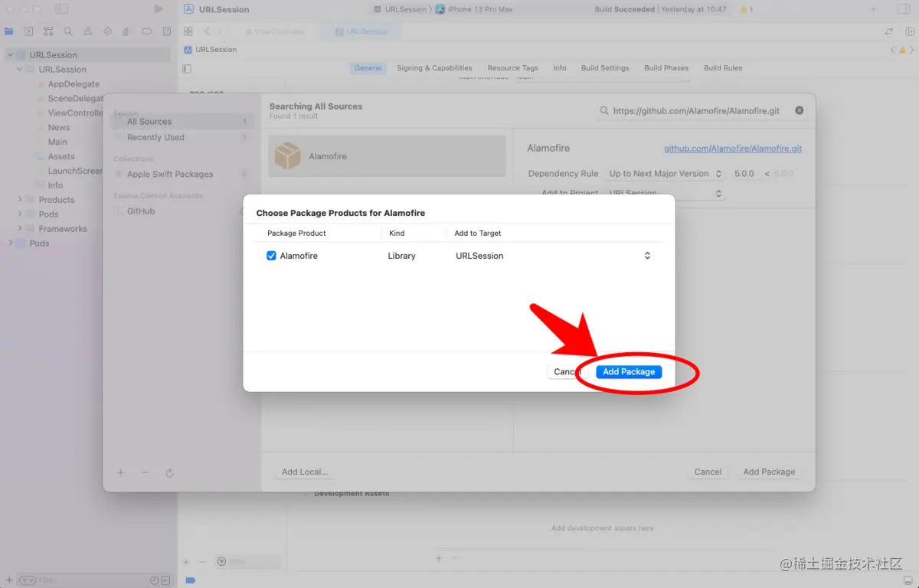Open the Add to Target URLSession popup
Screen dimensions: 919x588
click(553, 256)
